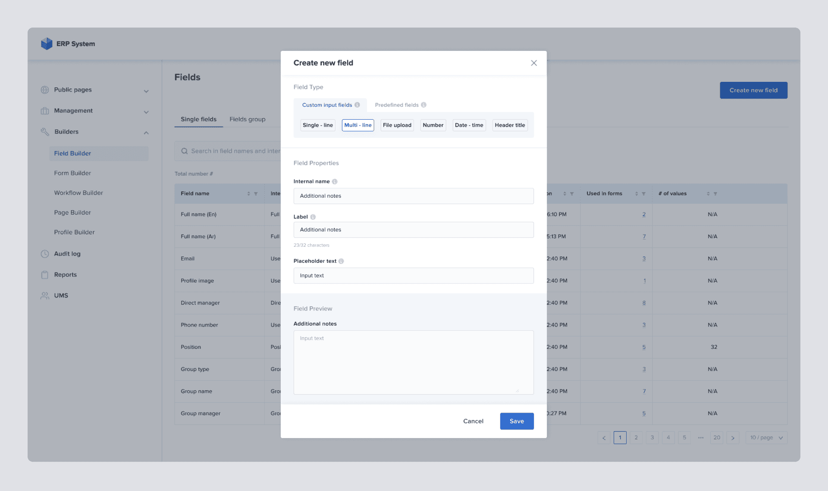
Task: Open the 10 / page dropdown
Action: click(766, 438)
